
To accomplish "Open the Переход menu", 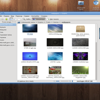I will [x=19, y=16].
